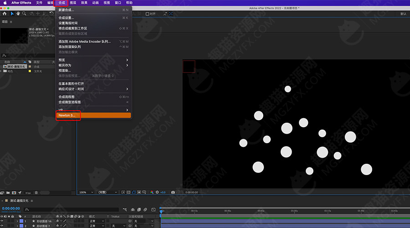Open the 文件 menu in menu bar
Viewport: 410px width, 228px height.
tap(39, 3)
